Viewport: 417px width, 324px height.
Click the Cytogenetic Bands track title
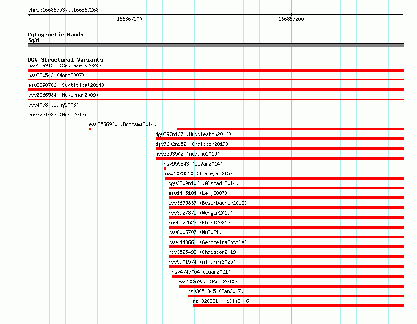pos(56,35)
